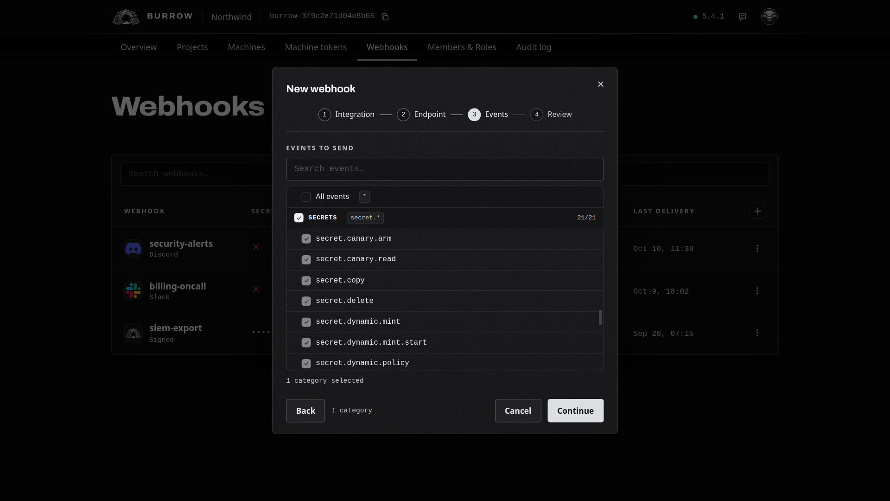Open actions menu for siem-export row

click(x=757, y=333)
